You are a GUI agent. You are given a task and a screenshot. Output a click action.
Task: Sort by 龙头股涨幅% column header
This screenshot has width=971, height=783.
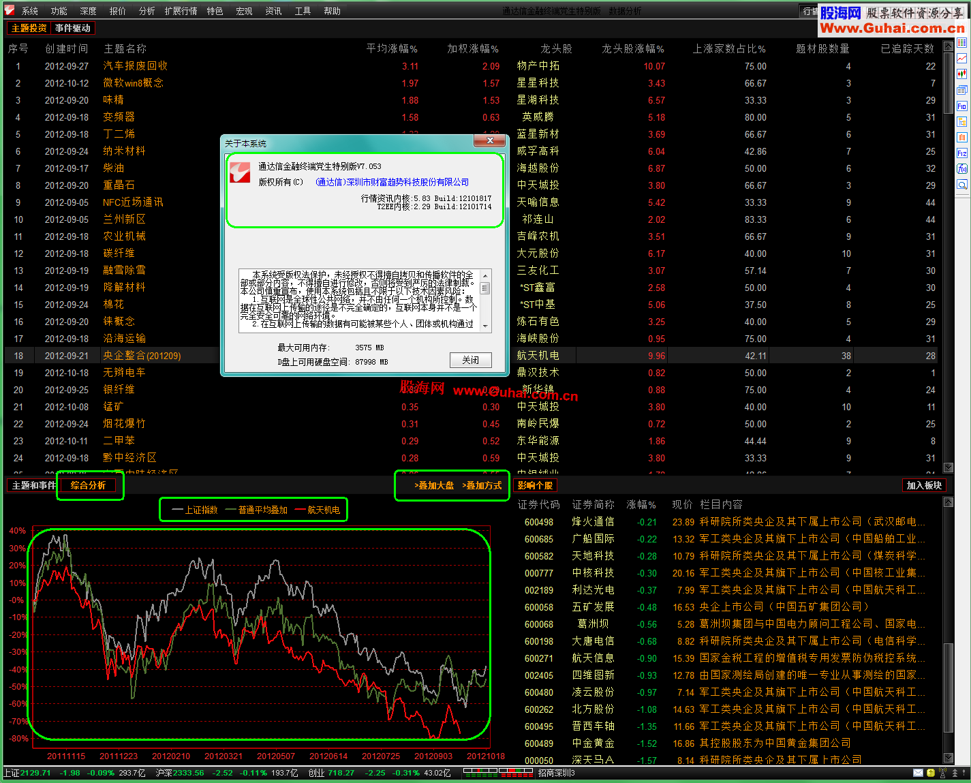(x=633, y=48)
